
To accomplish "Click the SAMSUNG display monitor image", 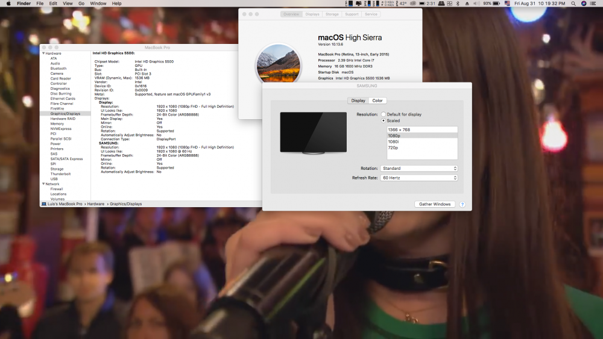I will (x=314, y=133).
